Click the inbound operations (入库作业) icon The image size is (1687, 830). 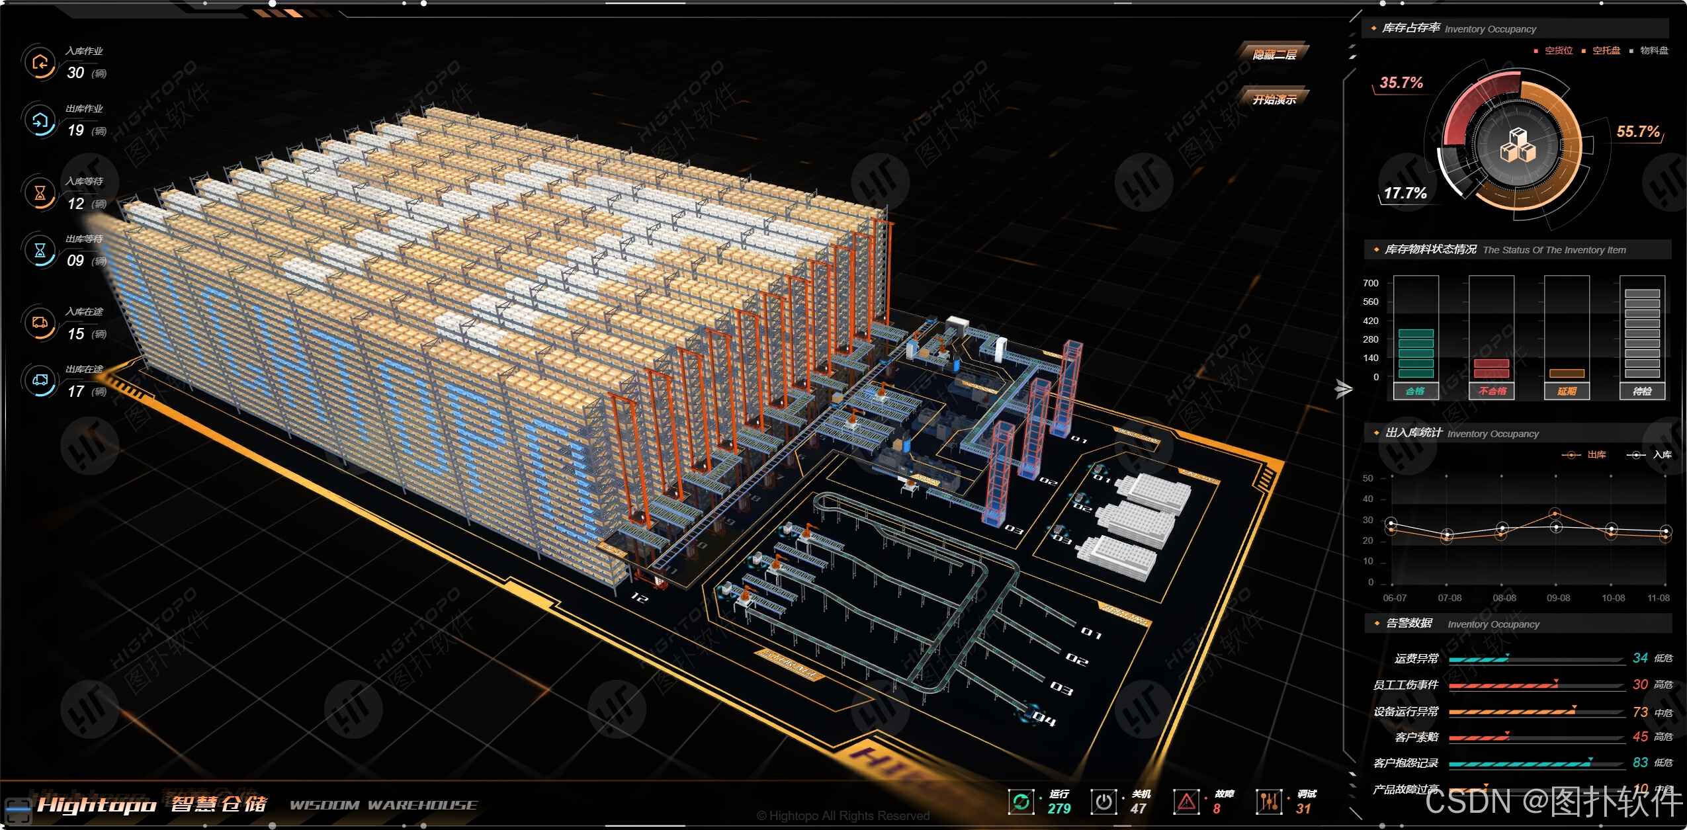pyautogui.click(x=40, y=63)
